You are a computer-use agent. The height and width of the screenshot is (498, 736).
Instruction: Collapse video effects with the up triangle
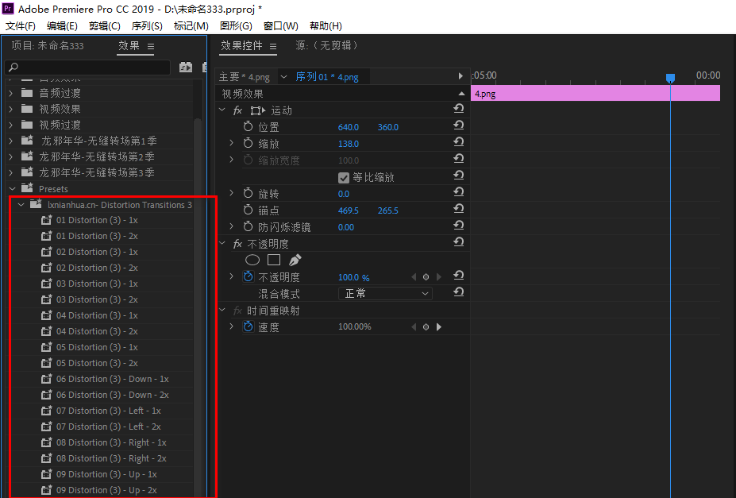point(461,94)
